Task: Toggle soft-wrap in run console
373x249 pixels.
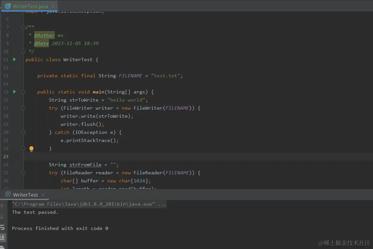Action: coord(2,227)
